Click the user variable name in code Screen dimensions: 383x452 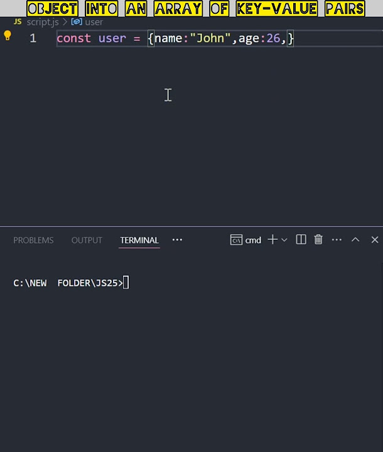click(112, 38)
